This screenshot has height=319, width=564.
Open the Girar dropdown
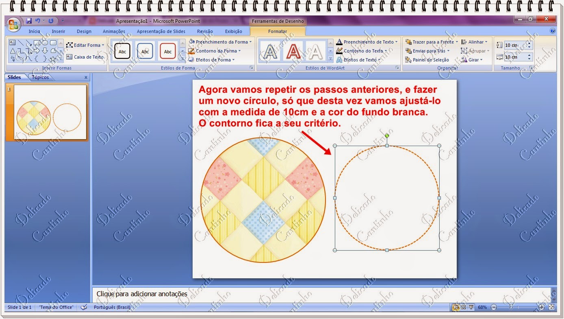pyautogui.click(x=472, y=60)
